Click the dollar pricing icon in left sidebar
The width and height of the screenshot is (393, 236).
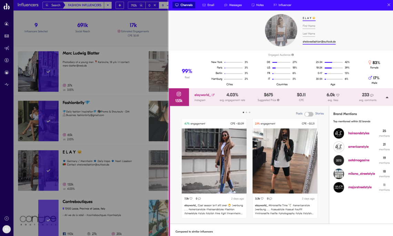pyautogui.click(x=6, y=60)
